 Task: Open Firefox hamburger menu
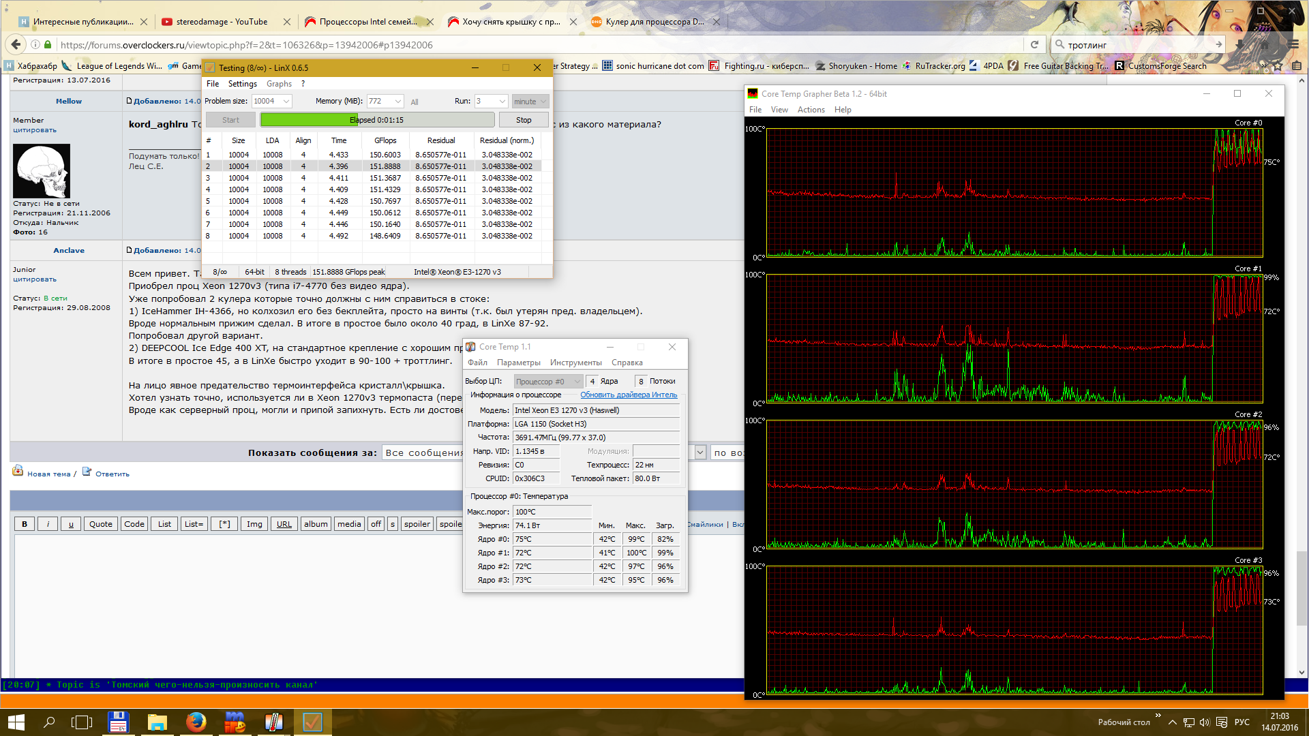(x=1294, y=44)
